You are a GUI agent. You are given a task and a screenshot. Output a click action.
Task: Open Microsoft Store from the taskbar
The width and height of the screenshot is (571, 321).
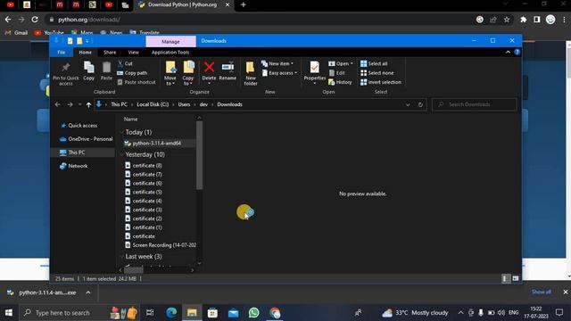212,313
